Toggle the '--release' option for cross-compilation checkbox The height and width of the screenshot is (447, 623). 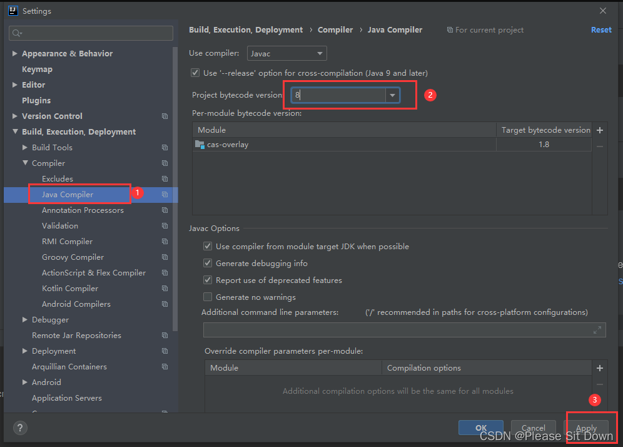[195, 73]
